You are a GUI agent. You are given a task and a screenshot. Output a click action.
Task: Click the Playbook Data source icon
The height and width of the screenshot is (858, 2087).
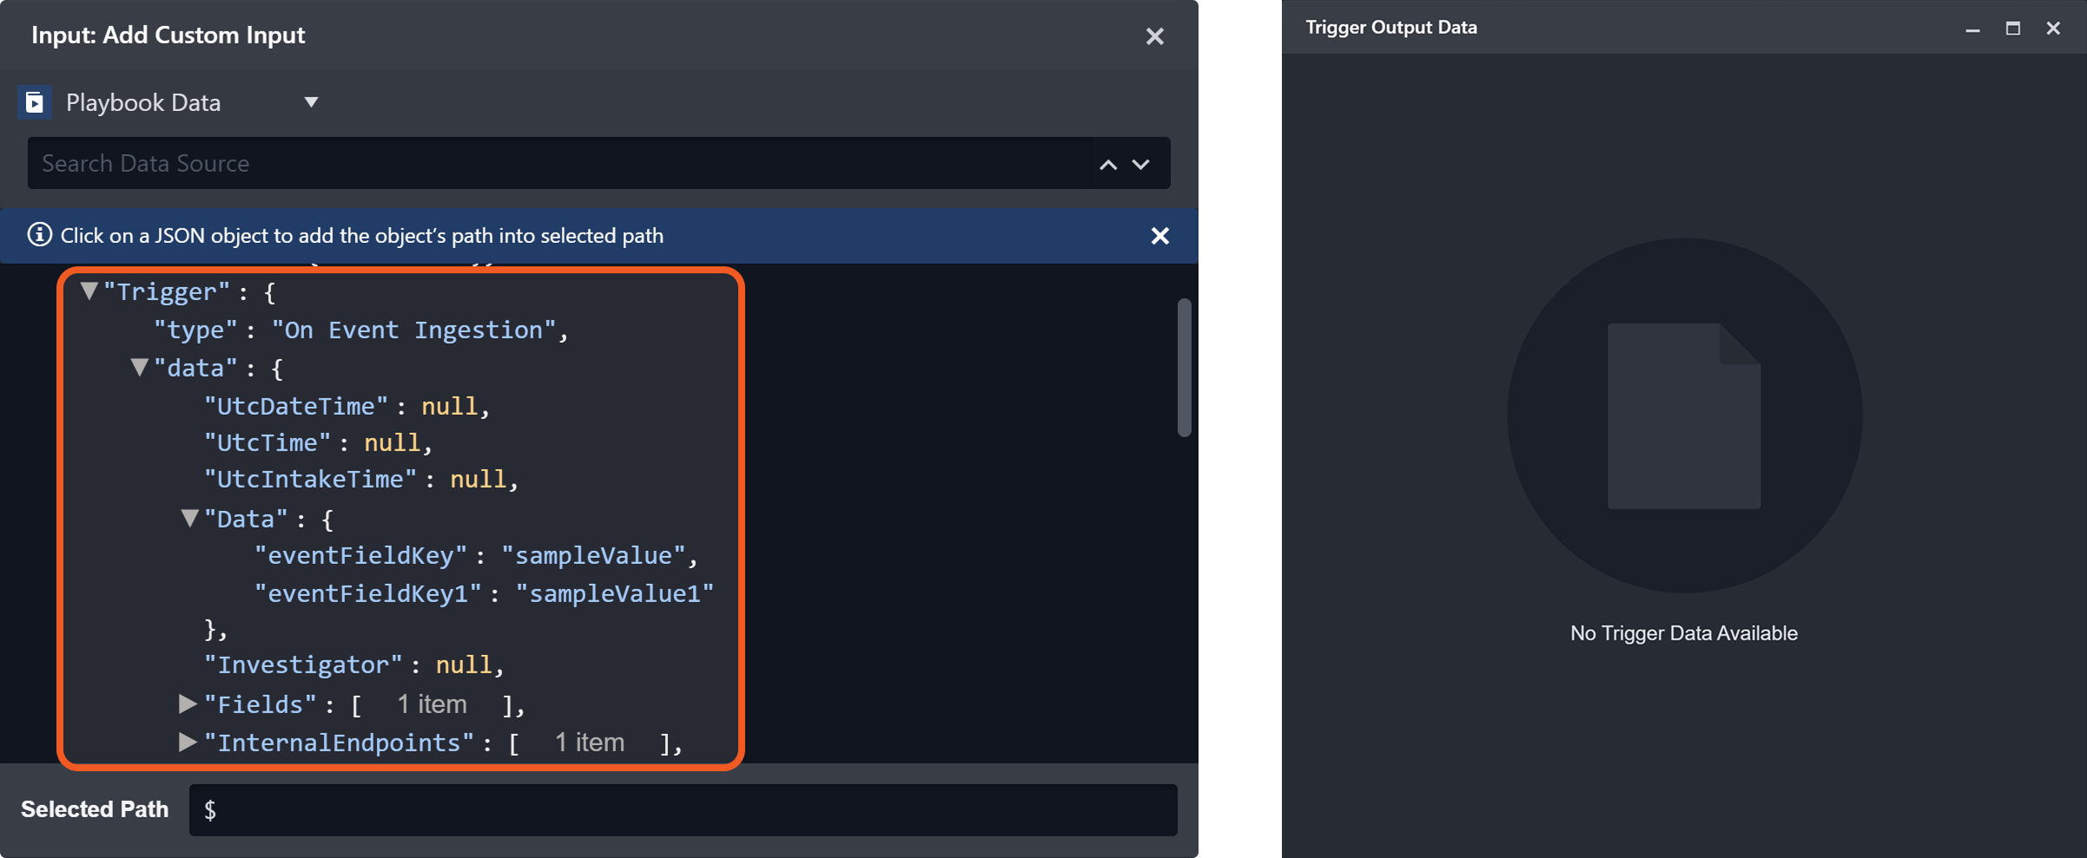35,102
